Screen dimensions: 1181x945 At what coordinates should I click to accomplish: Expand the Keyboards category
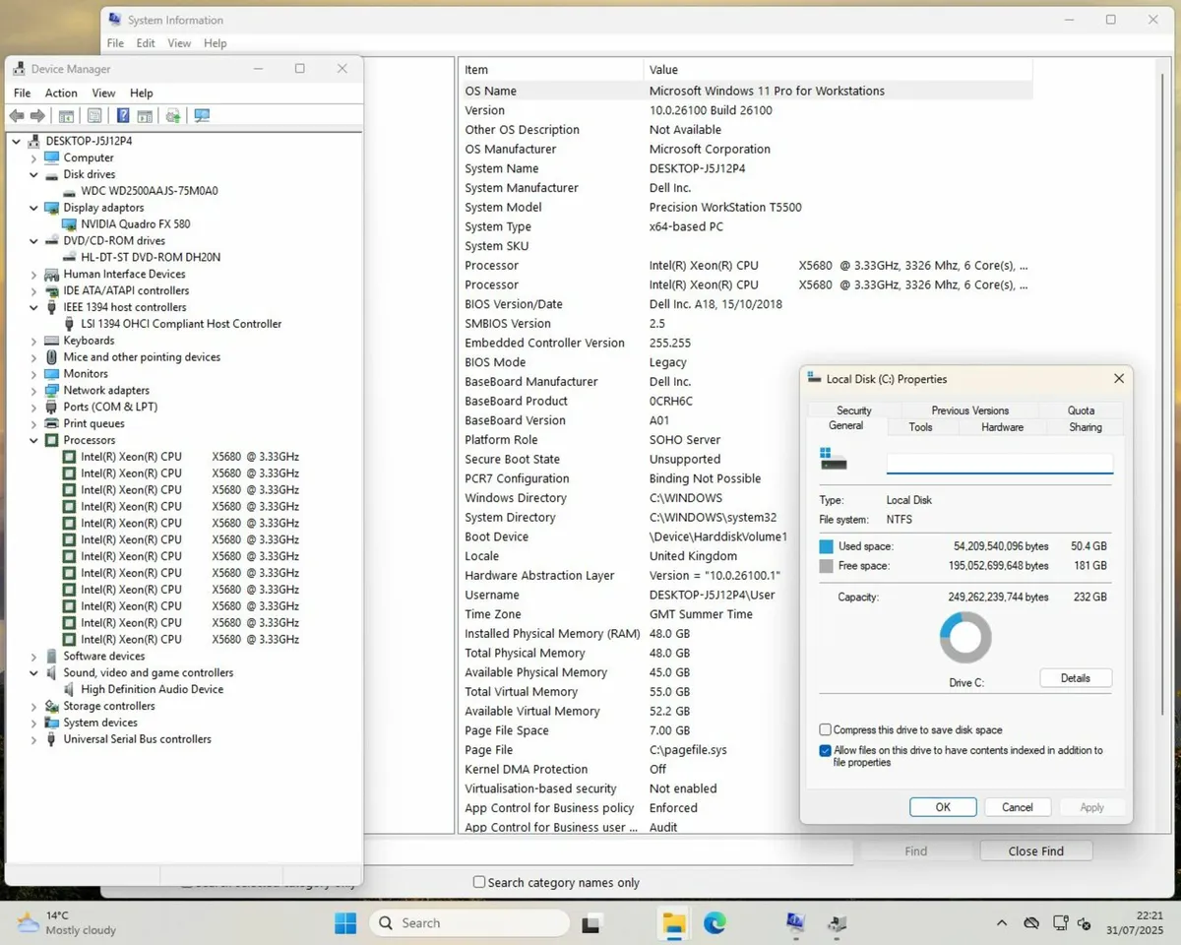coord(33,341)
